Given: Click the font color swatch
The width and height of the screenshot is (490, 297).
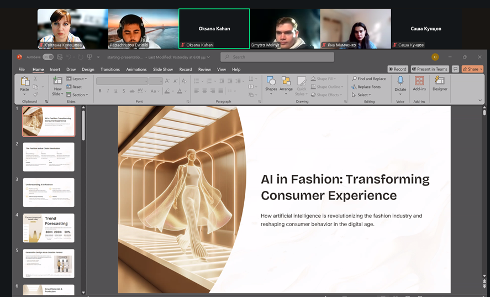Looking at the screenshot, I should pos(181,91).
